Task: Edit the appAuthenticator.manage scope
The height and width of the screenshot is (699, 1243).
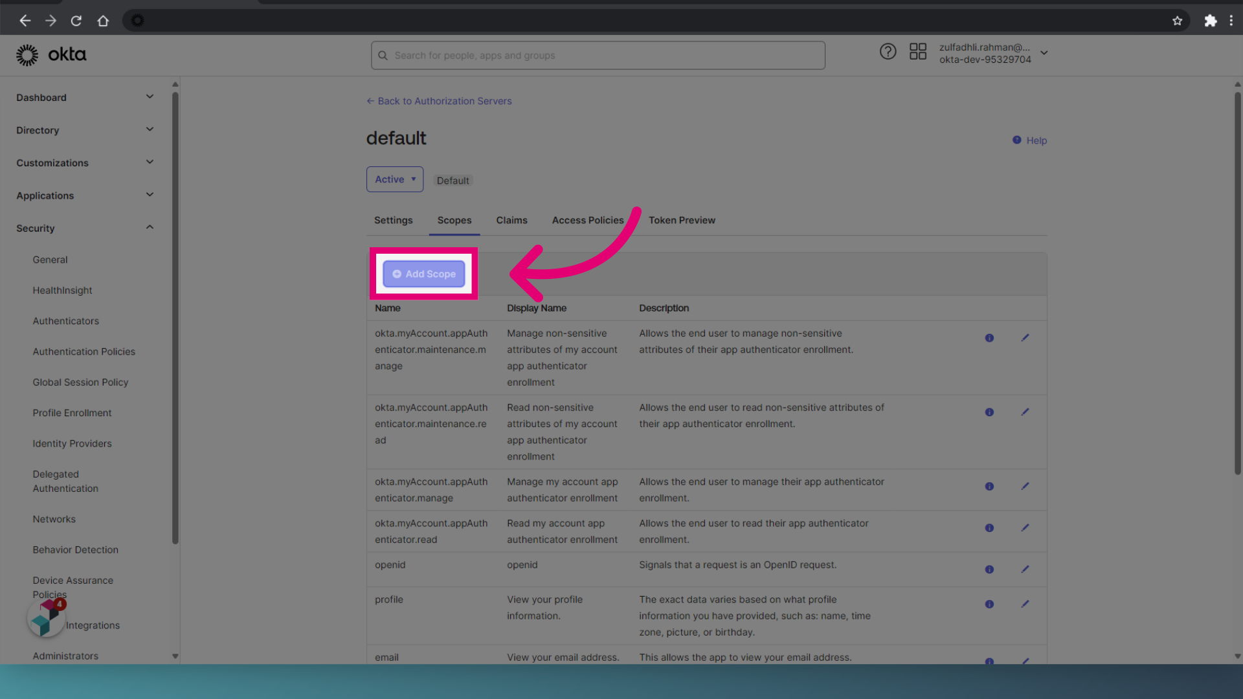Action: tap(1025, 487)
